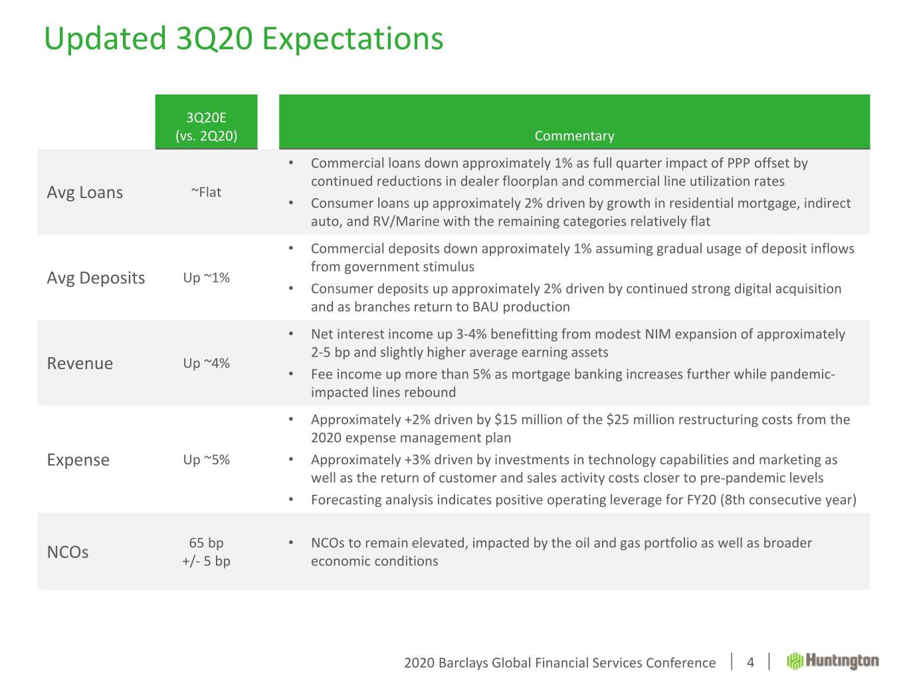The width and height of the screenshot is (907, 681).
Task: Click the "65 bp +/- 5 bp" NCOs value
Action: [x=206, y=552]
